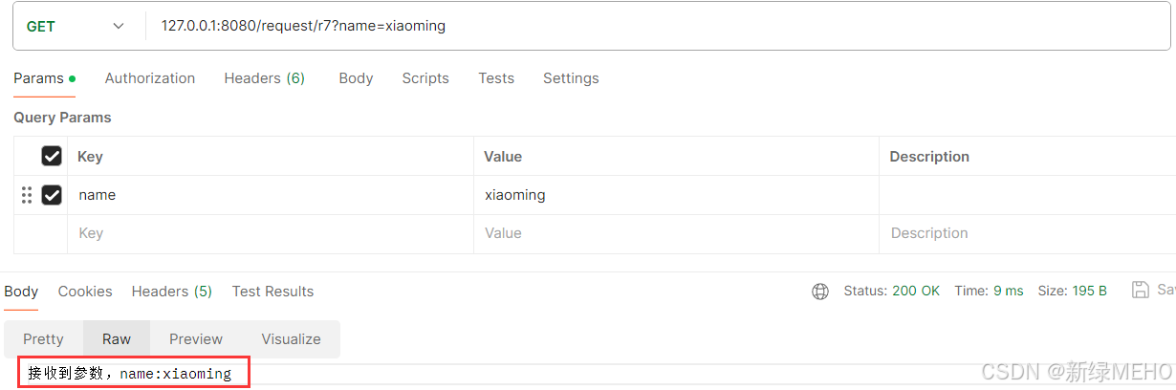
Task: Open the Headers (6) request tab
Action: 265,78
